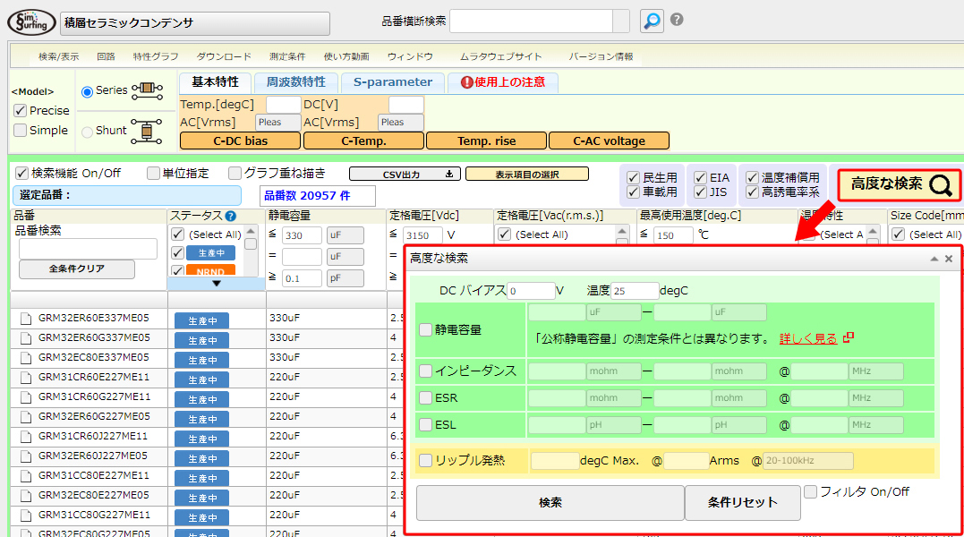Enable the ESR search checkbox
Viewport: 964px width, 537px height.
pyautogui.click(x=426, y=397)
